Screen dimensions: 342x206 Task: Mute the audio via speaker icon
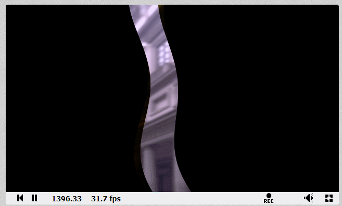point(308,198)
